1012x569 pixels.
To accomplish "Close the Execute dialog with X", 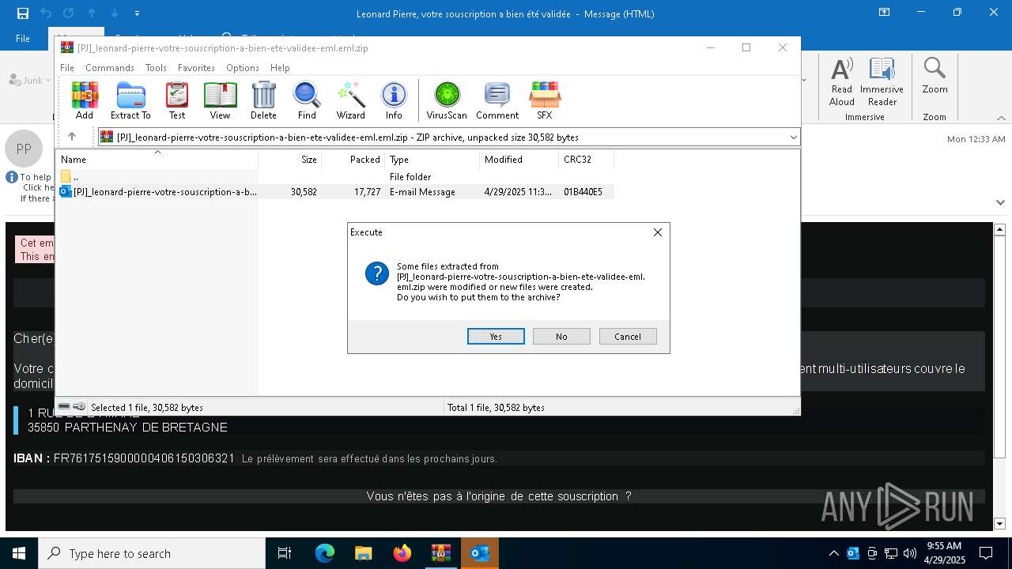I will 657,232.
